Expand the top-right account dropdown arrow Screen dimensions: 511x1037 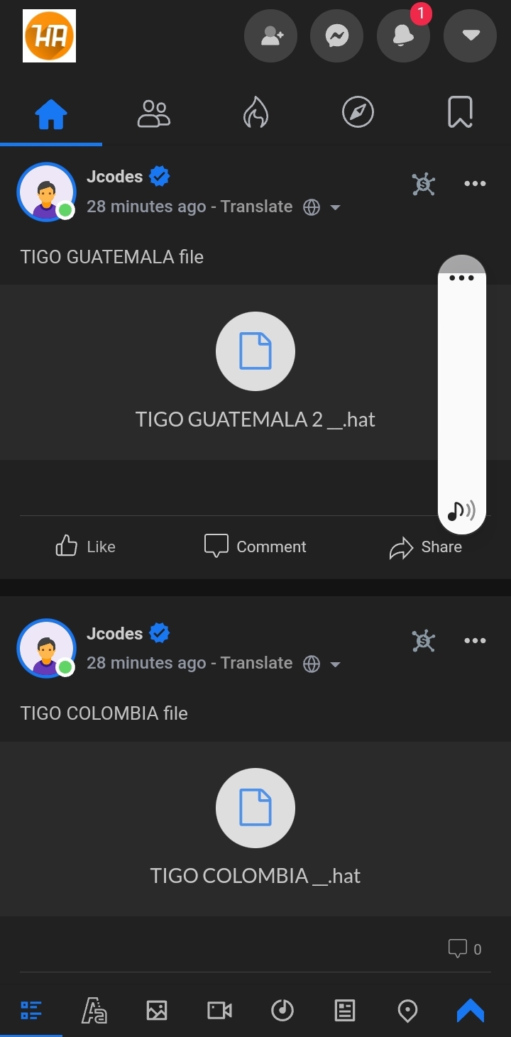(x=470, y=35)
